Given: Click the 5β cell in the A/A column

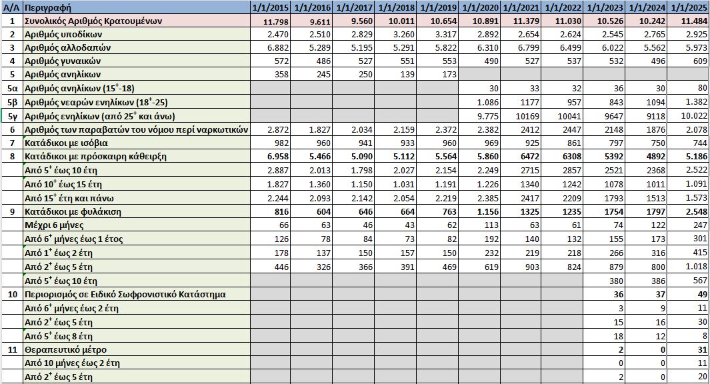Looking at the screenshot, I should coord(11,102).
